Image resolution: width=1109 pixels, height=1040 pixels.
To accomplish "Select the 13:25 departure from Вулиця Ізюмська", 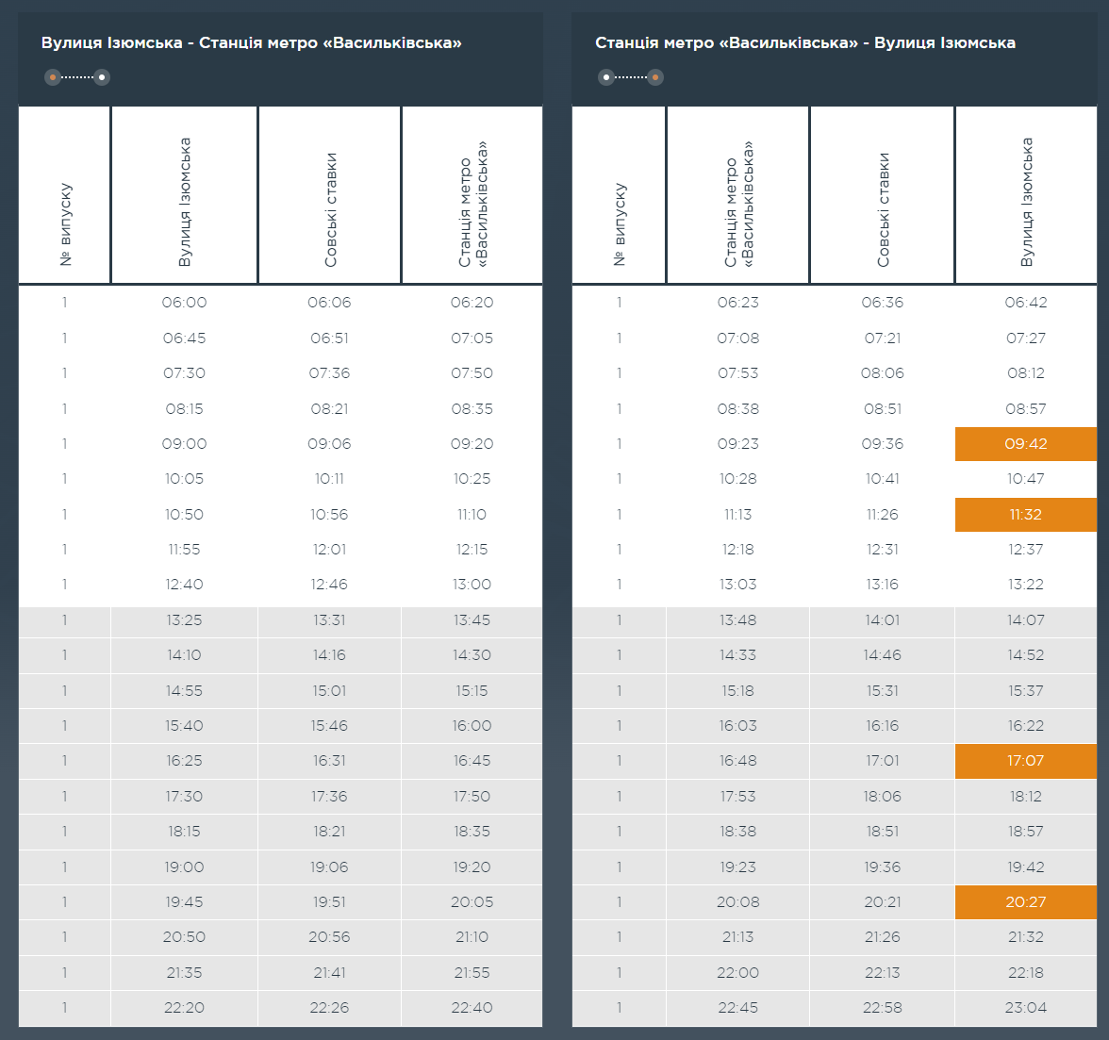I will (185, 620).
